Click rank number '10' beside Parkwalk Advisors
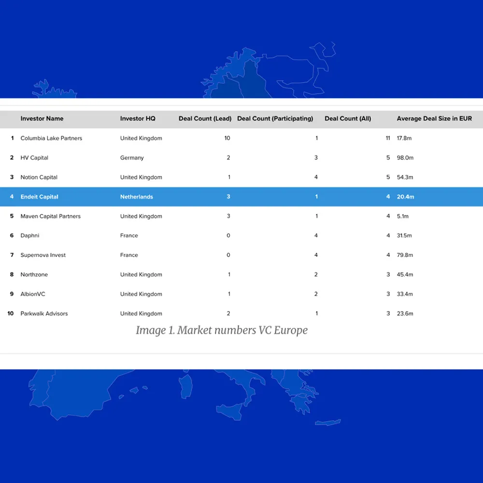483x483 pixels. point(11,313)
